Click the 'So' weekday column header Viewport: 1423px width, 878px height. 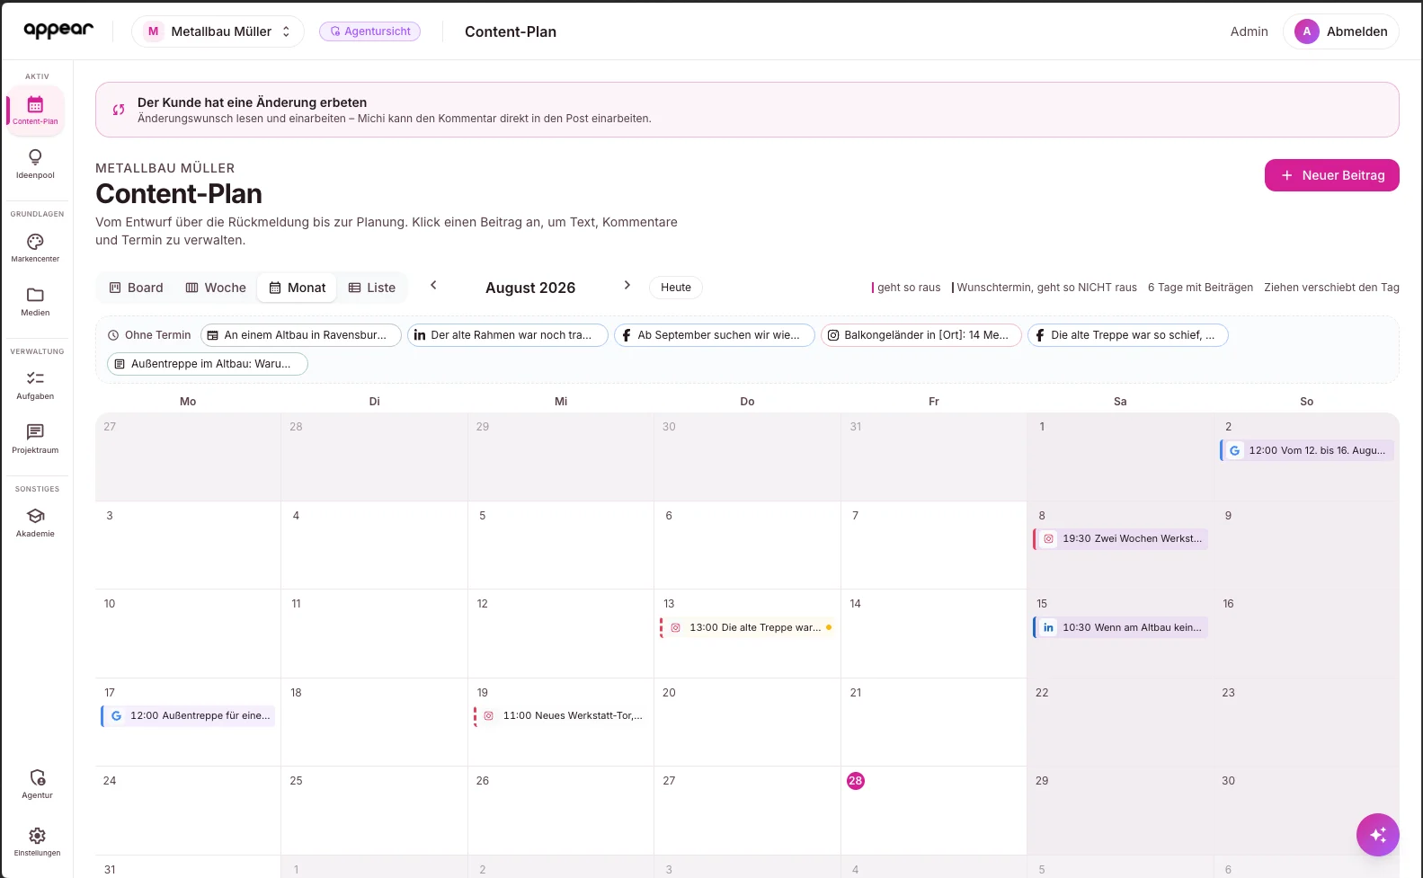[1306, 402]
